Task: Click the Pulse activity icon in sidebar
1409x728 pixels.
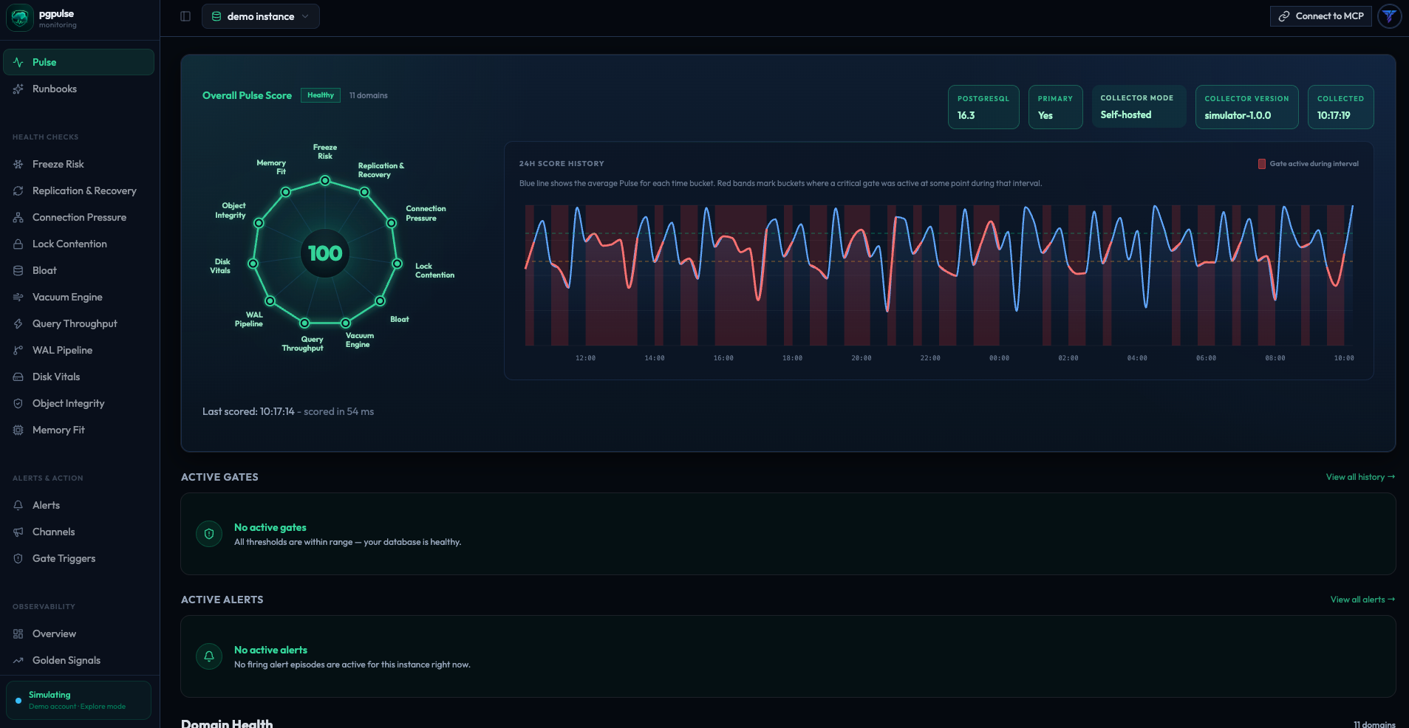Action: [18, 62]
